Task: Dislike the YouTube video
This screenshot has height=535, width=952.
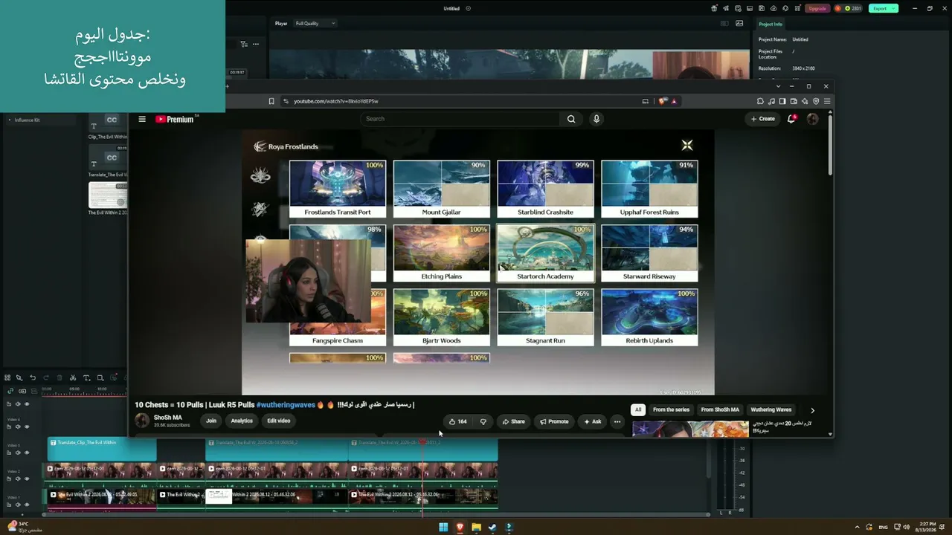Action: coord(483,421)
